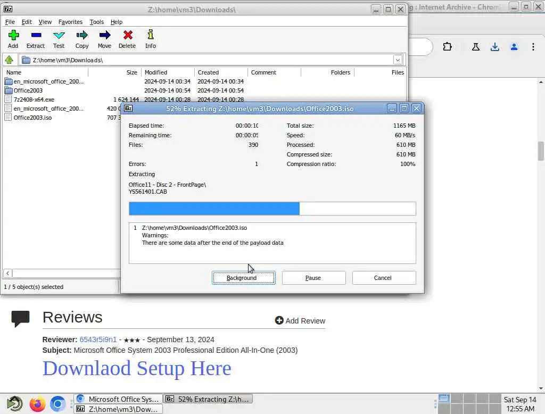Open the File menu
The image size is (545, 414).
pos(10,22)
